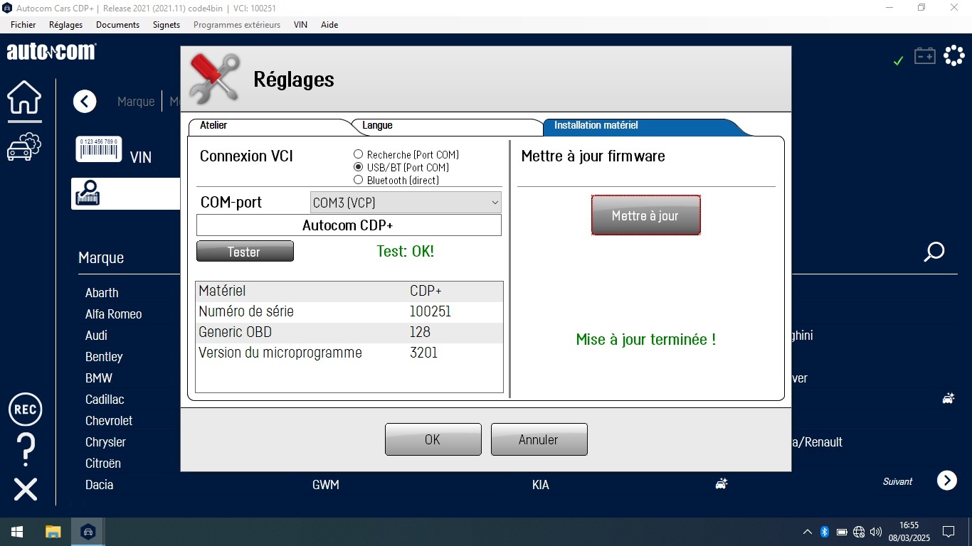Open the Signets menu
The width and height of the screenshot is (972, 546).
[x=167, y=24]
